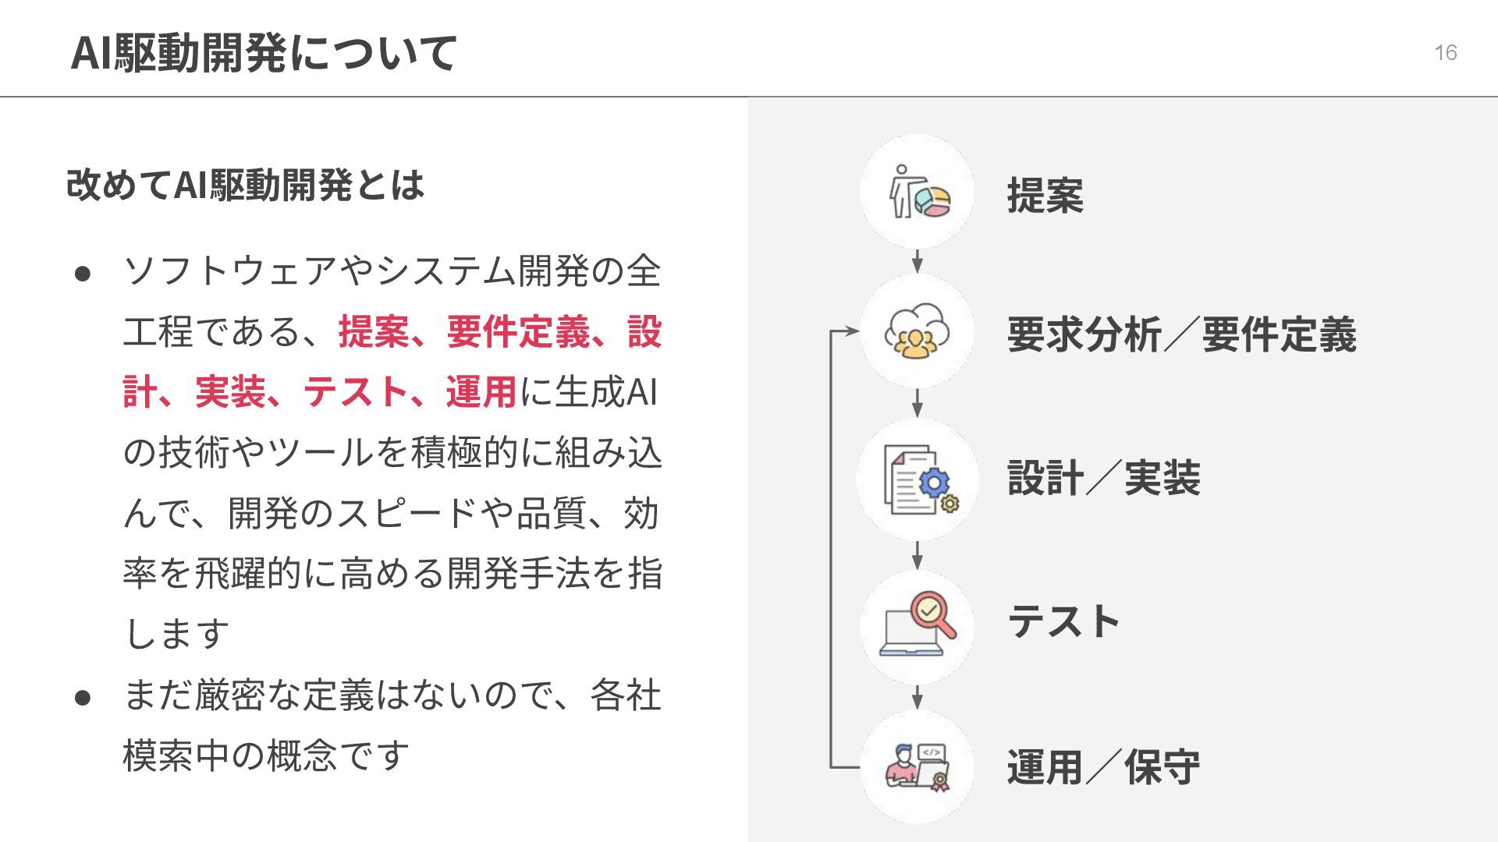The image size is (1498, 842).
Task: Click the first bullet point marker
Action: point(83,274)
